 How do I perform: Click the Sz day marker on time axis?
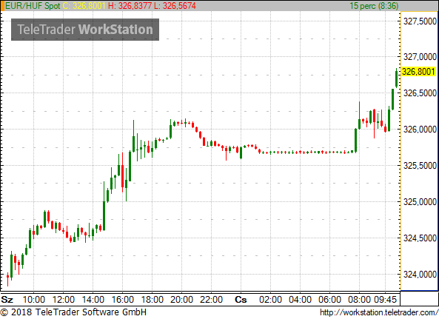click(7, 300)
